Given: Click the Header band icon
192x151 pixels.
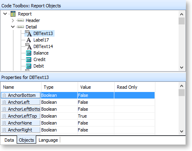Looking at the screenshot, I should click(21, 20).
